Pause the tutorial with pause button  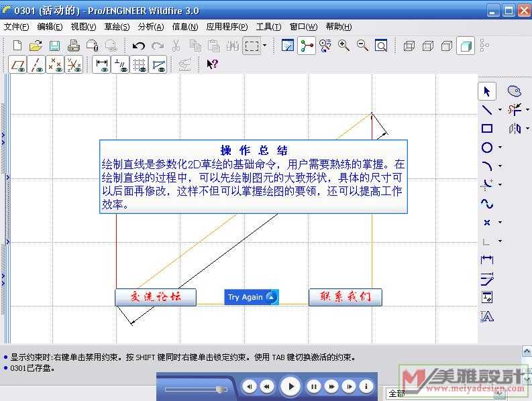pos(314,386)
